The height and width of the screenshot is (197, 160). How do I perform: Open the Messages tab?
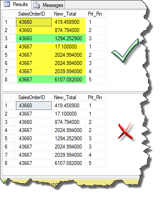[48, 5]
